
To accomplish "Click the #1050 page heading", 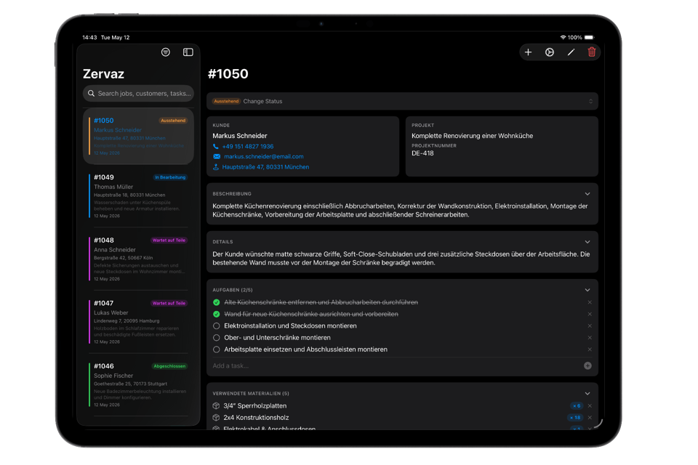I will (228, 74).
